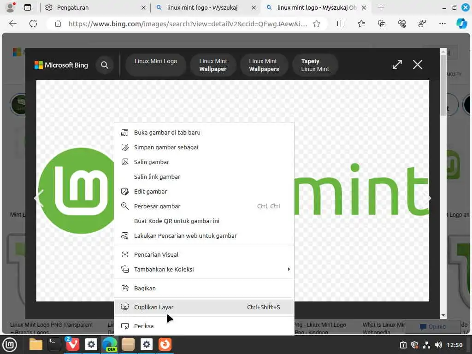Open Linux Mint Logo PNG Transparent result

[51, 328]
